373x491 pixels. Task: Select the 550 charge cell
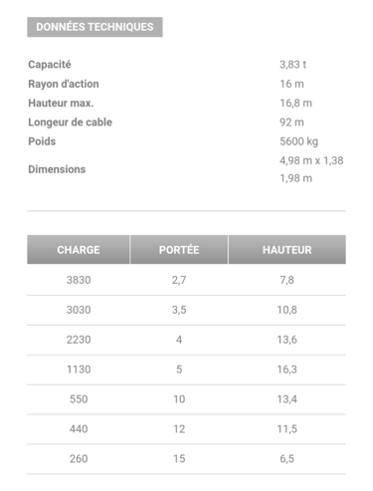79,399
